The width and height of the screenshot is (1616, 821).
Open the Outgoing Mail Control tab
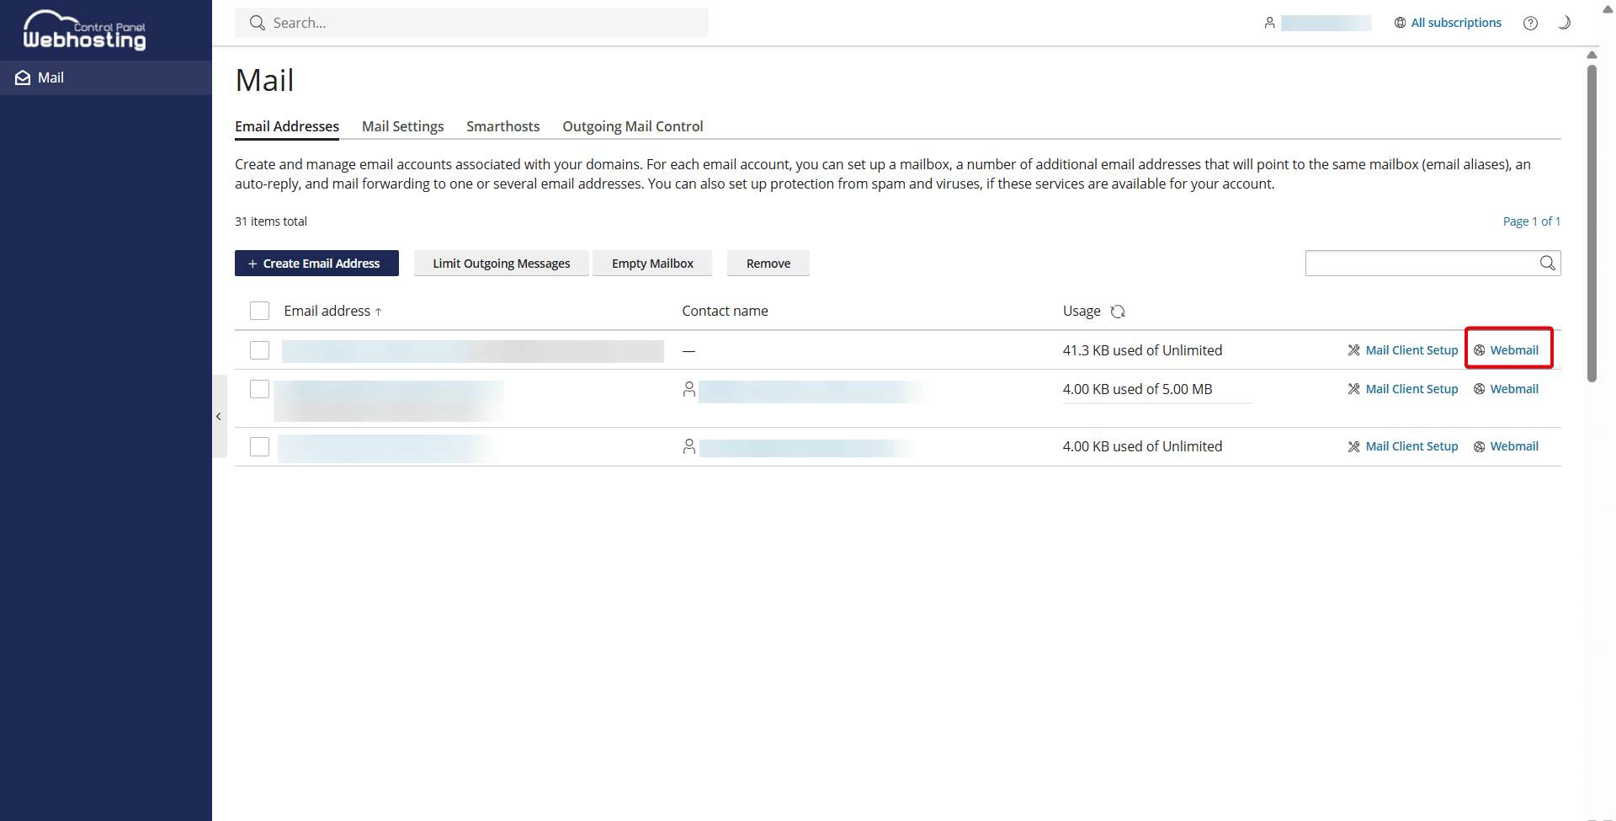[633, 126]
